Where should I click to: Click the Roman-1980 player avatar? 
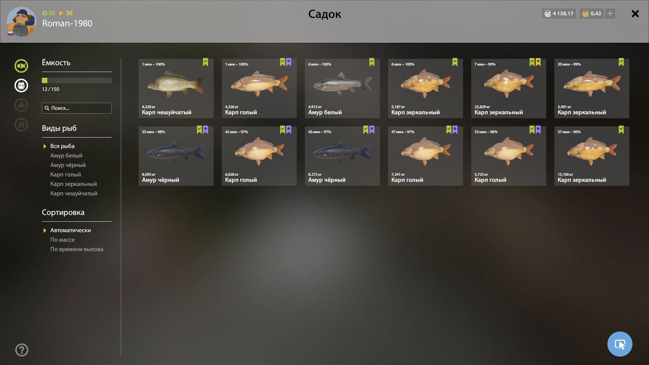coord(22,21)
